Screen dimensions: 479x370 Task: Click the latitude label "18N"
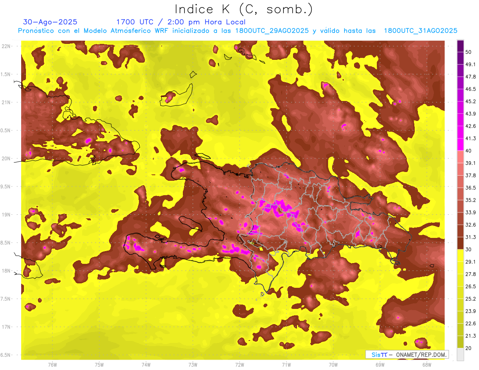click(6, 271)
